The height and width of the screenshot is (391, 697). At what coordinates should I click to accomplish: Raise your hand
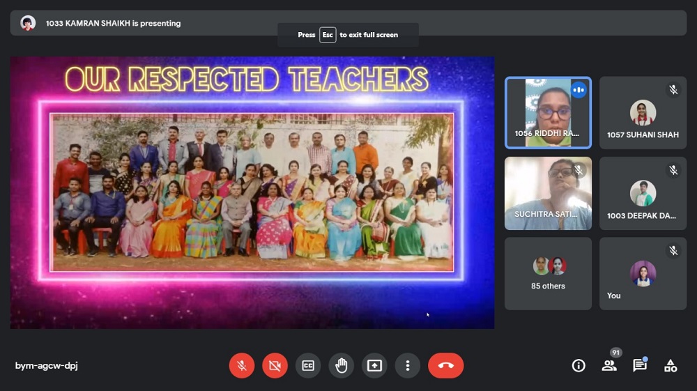pos(341,365)
